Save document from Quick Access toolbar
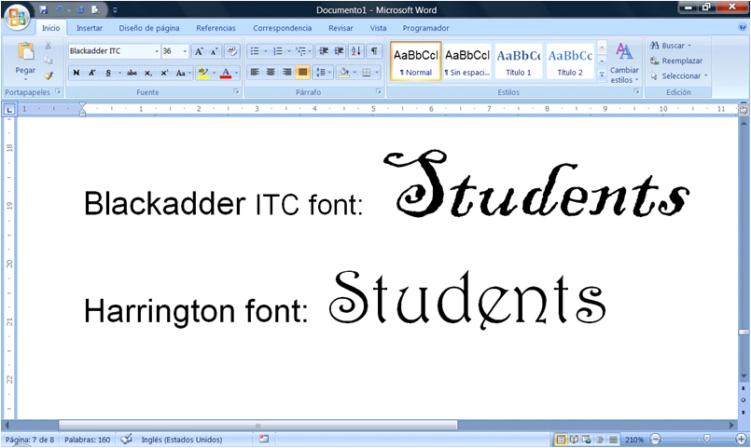 pos(44,9)
